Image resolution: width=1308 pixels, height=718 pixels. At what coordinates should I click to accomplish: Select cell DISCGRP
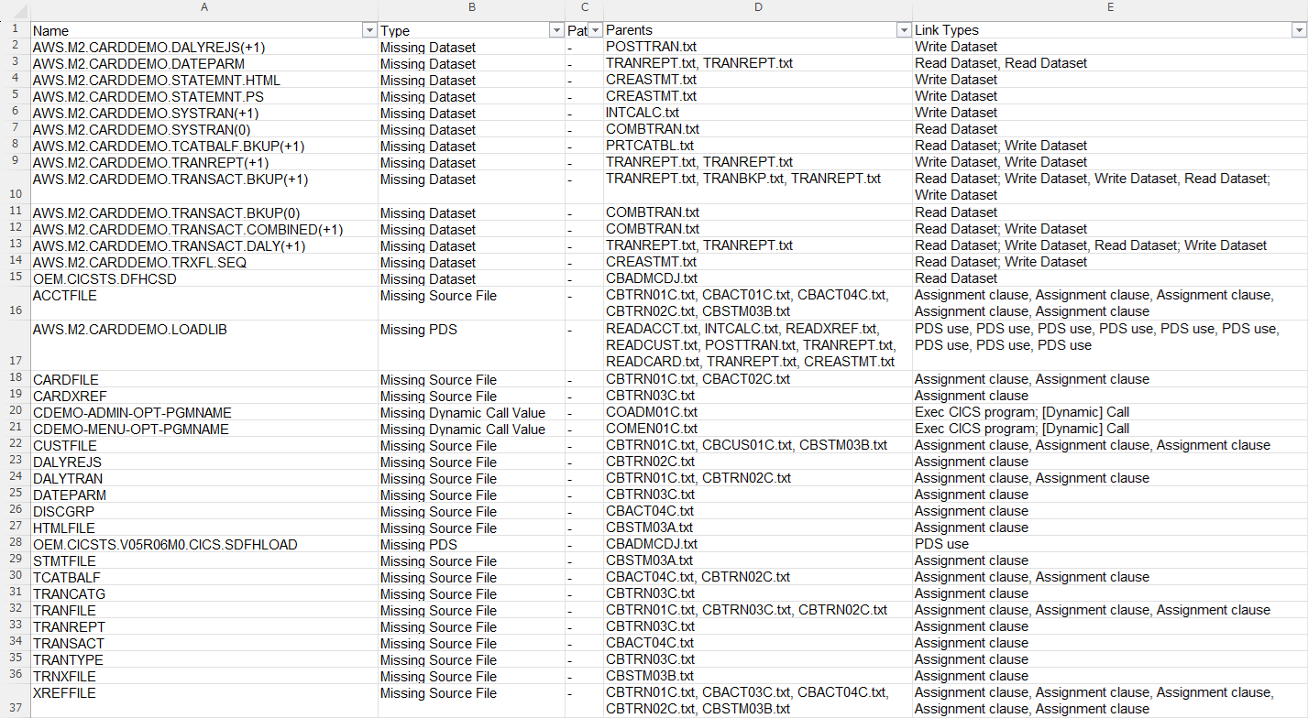[203, 511]
